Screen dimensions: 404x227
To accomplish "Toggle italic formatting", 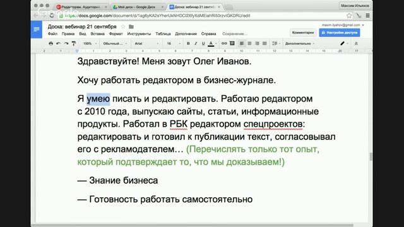I will tap(196, 44).
